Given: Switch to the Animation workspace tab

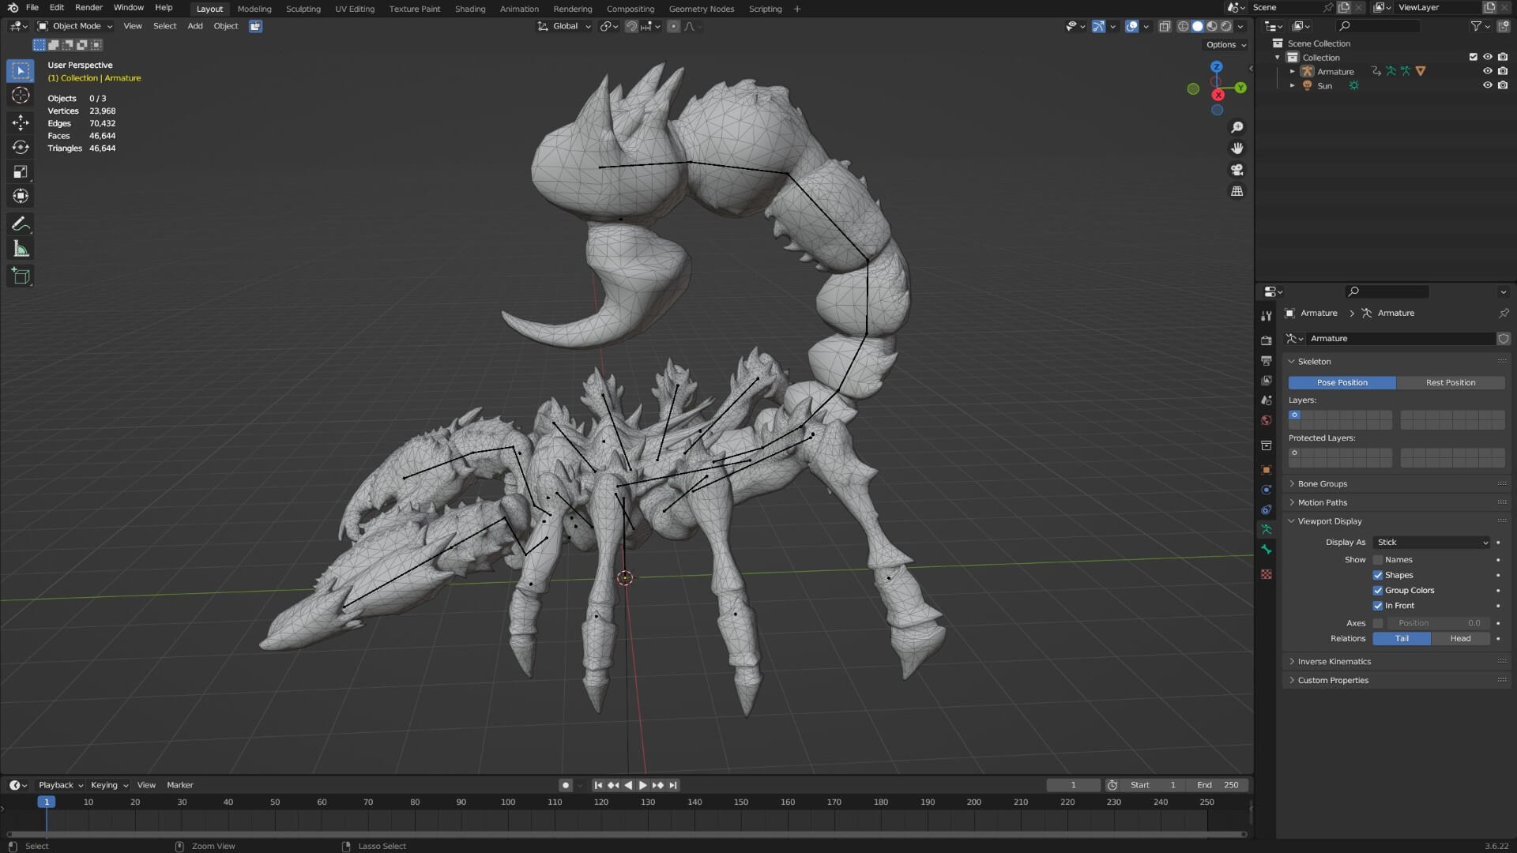Looking at the screenshot, I should (519, 9).
